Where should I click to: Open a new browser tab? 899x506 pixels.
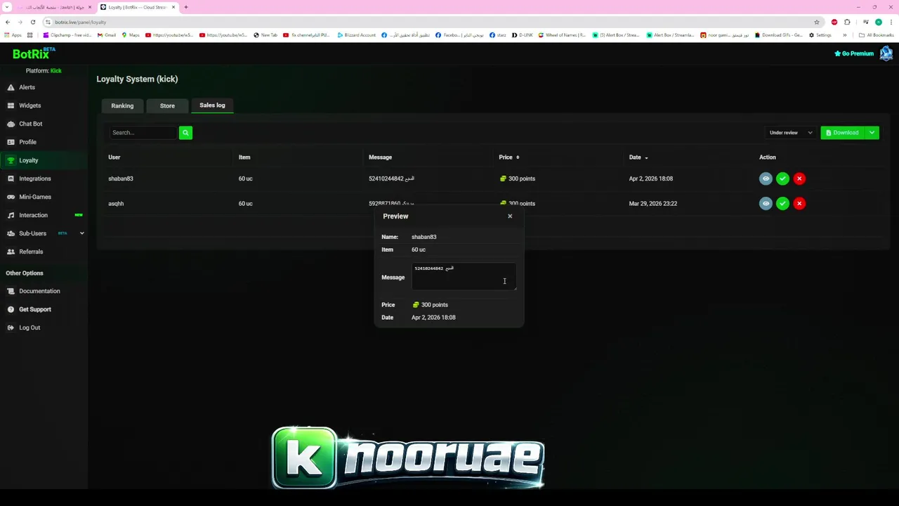pos(186,7)
